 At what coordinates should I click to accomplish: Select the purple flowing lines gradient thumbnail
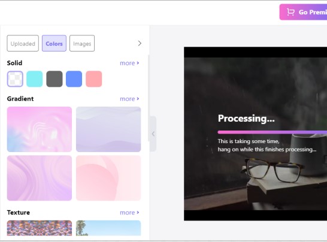(40, 178)
